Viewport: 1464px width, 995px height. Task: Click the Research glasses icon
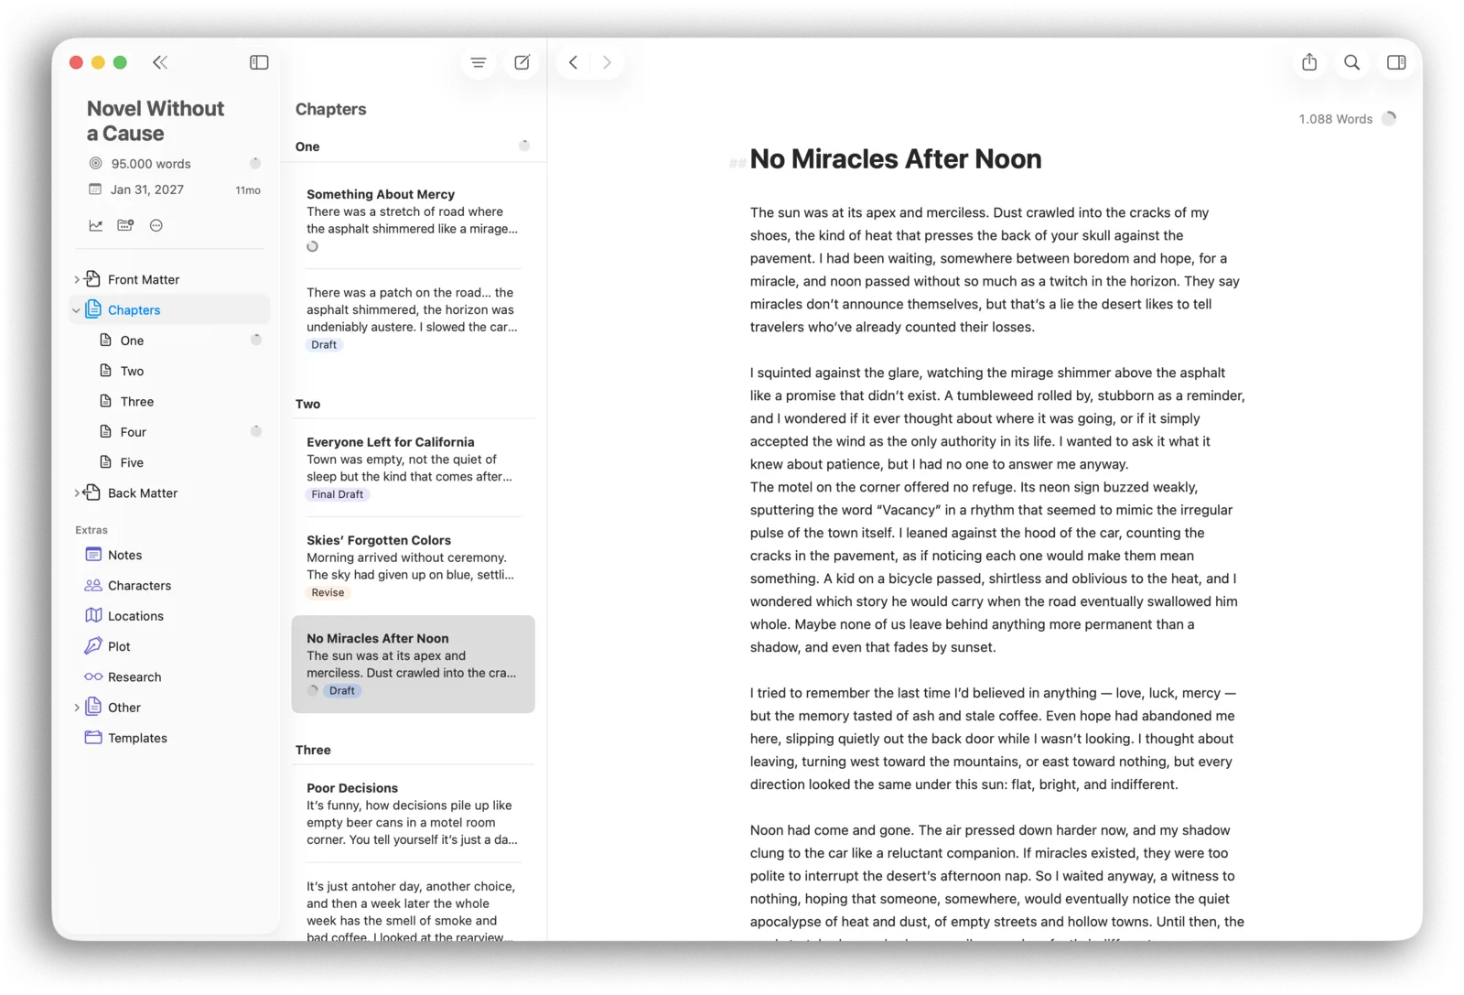[93, 676]
